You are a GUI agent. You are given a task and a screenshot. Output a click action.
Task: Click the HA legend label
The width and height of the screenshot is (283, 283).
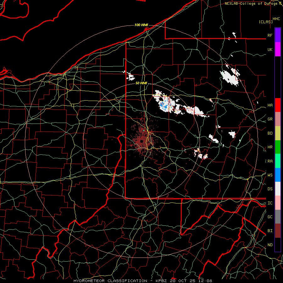pos(270,105)
